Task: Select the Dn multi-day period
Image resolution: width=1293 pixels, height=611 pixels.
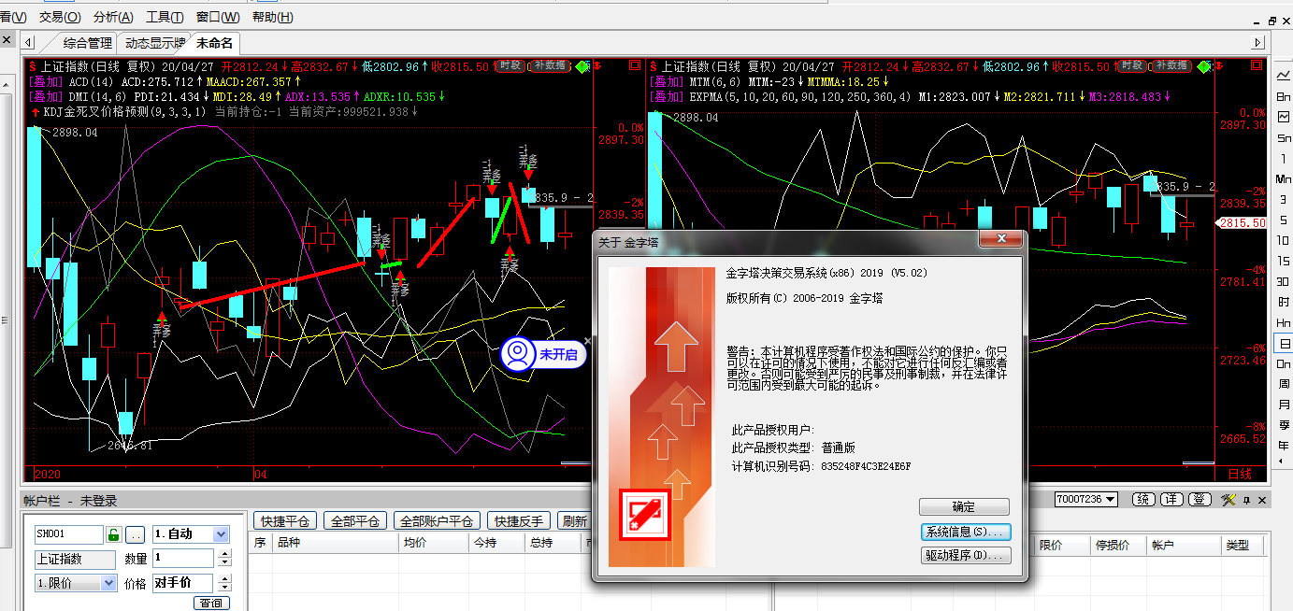Action: pyautogui.click(x=1284, y=364)
